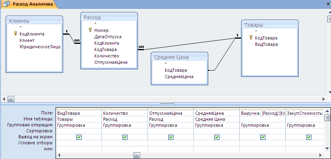Screen dimensions: 331x159
Task: Open Групповая операция dropdown under ВидТовара
Action: 79,125
